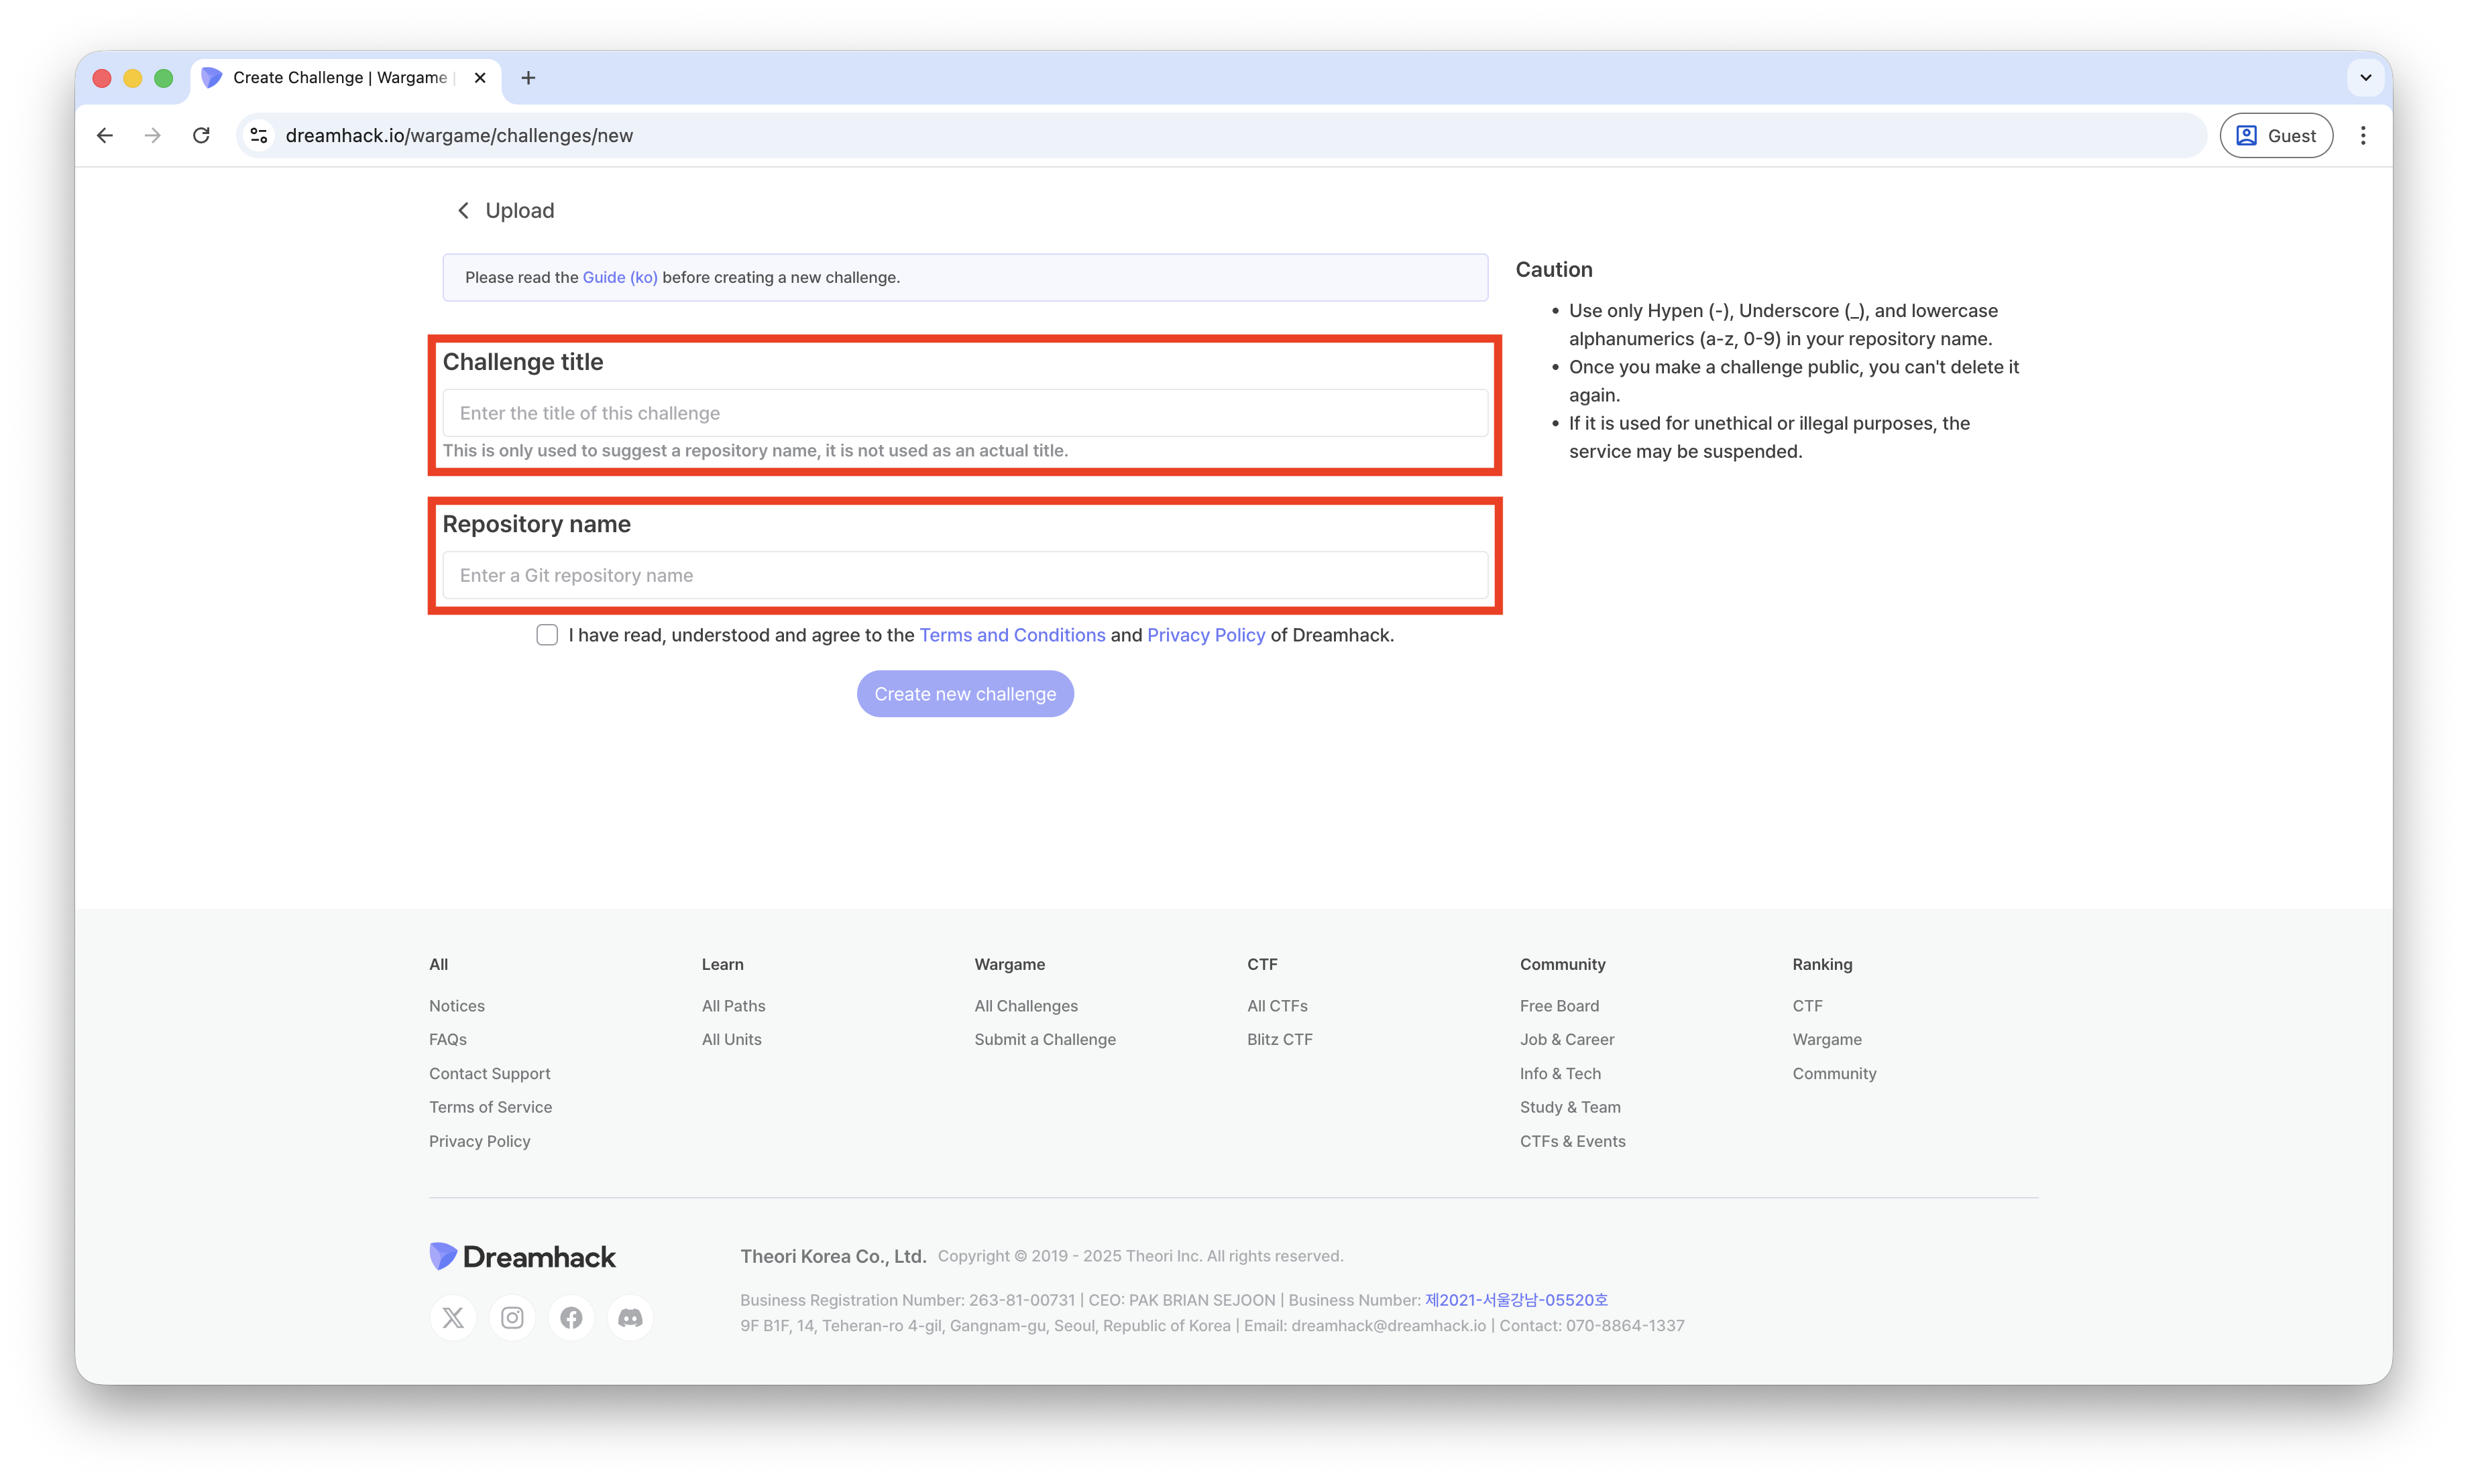Expand the tab search dropdown arrow

pyautogui.click(x=2365, y=78)
